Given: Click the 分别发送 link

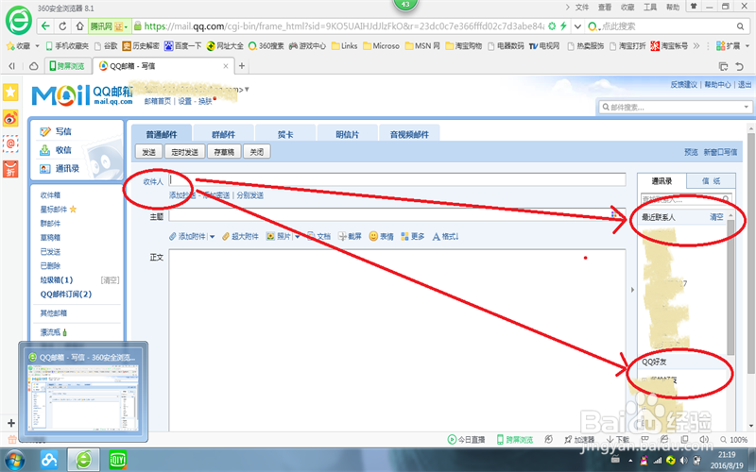Looking at the screenshot, I should click(x=249, y=195).
